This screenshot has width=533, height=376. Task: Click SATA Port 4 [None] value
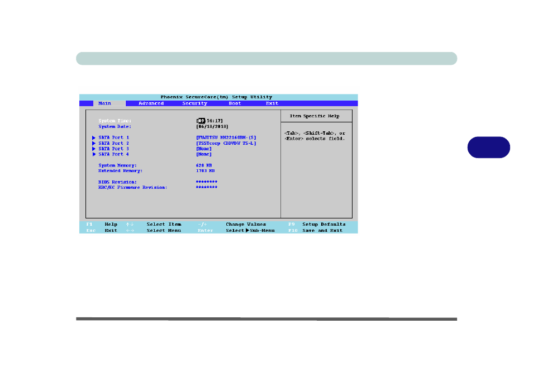(x=204, y=154)
